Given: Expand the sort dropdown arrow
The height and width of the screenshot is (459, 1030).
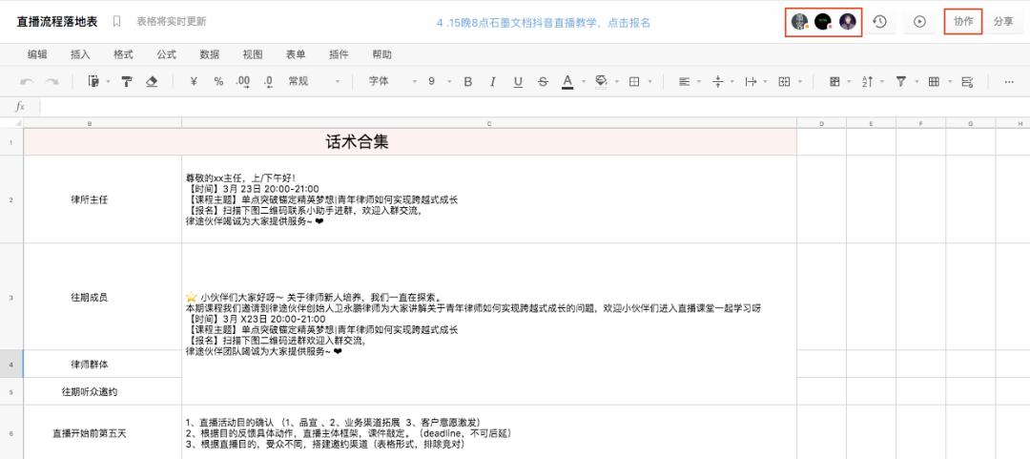Looking at the screenshot, I should coord(884,81).
